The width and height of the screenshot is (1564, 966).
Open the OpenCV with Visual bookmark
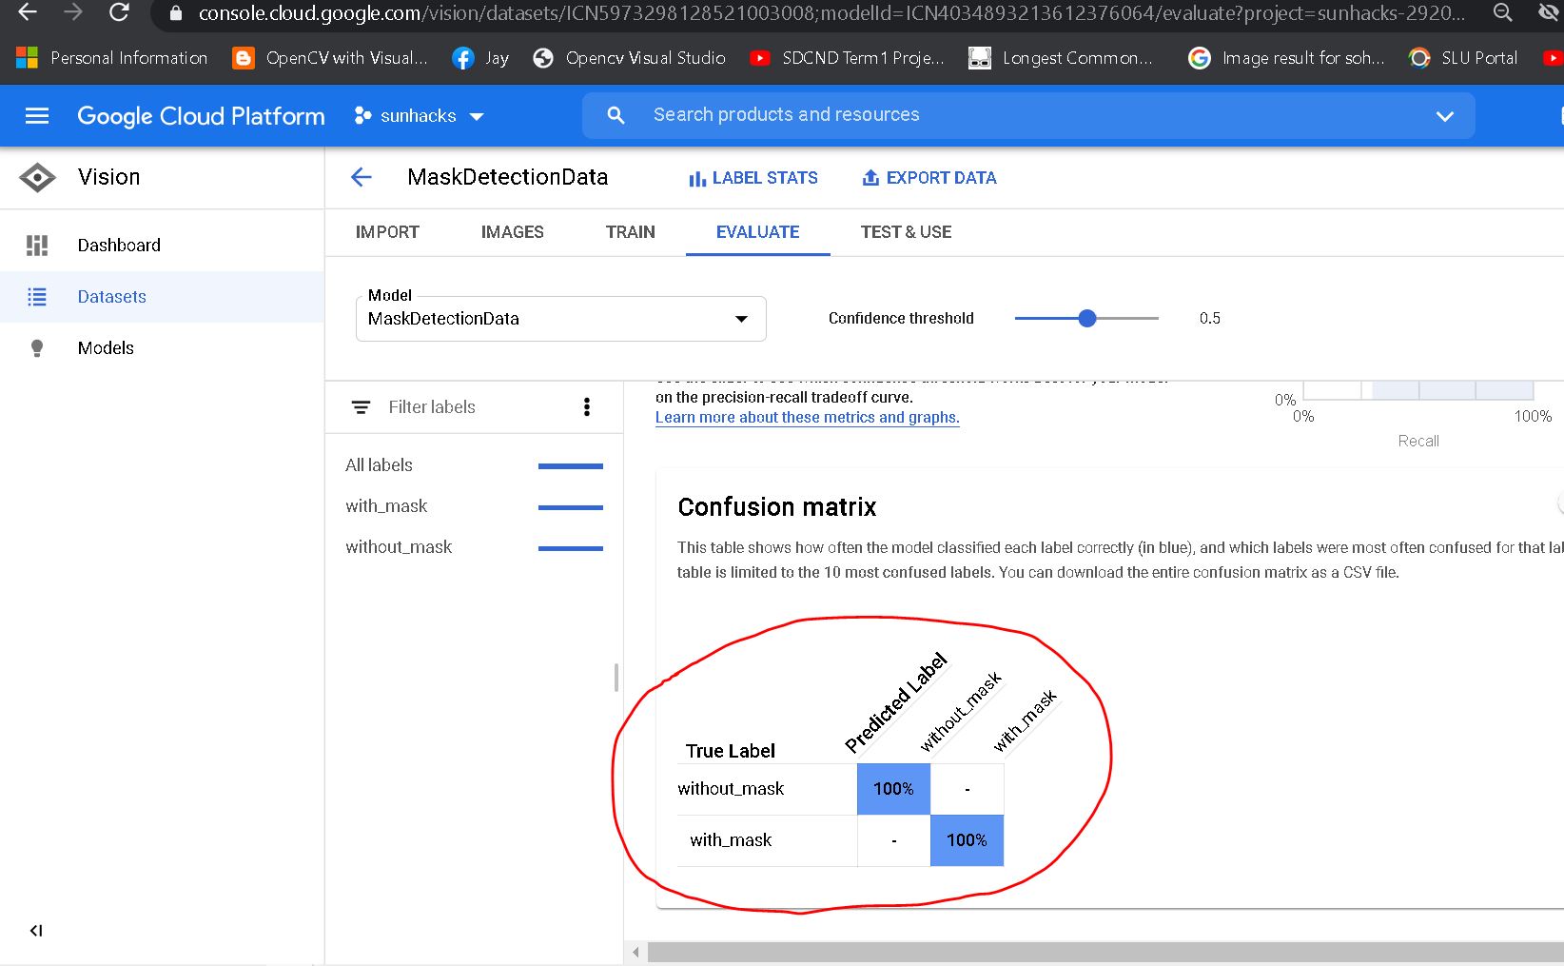point(330,58)
